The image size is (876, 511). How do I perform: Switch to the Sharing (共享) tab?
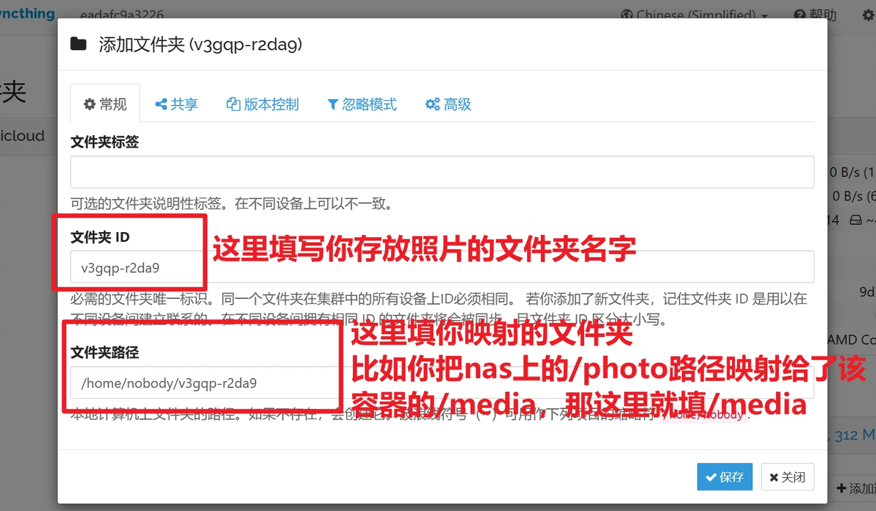176,104
